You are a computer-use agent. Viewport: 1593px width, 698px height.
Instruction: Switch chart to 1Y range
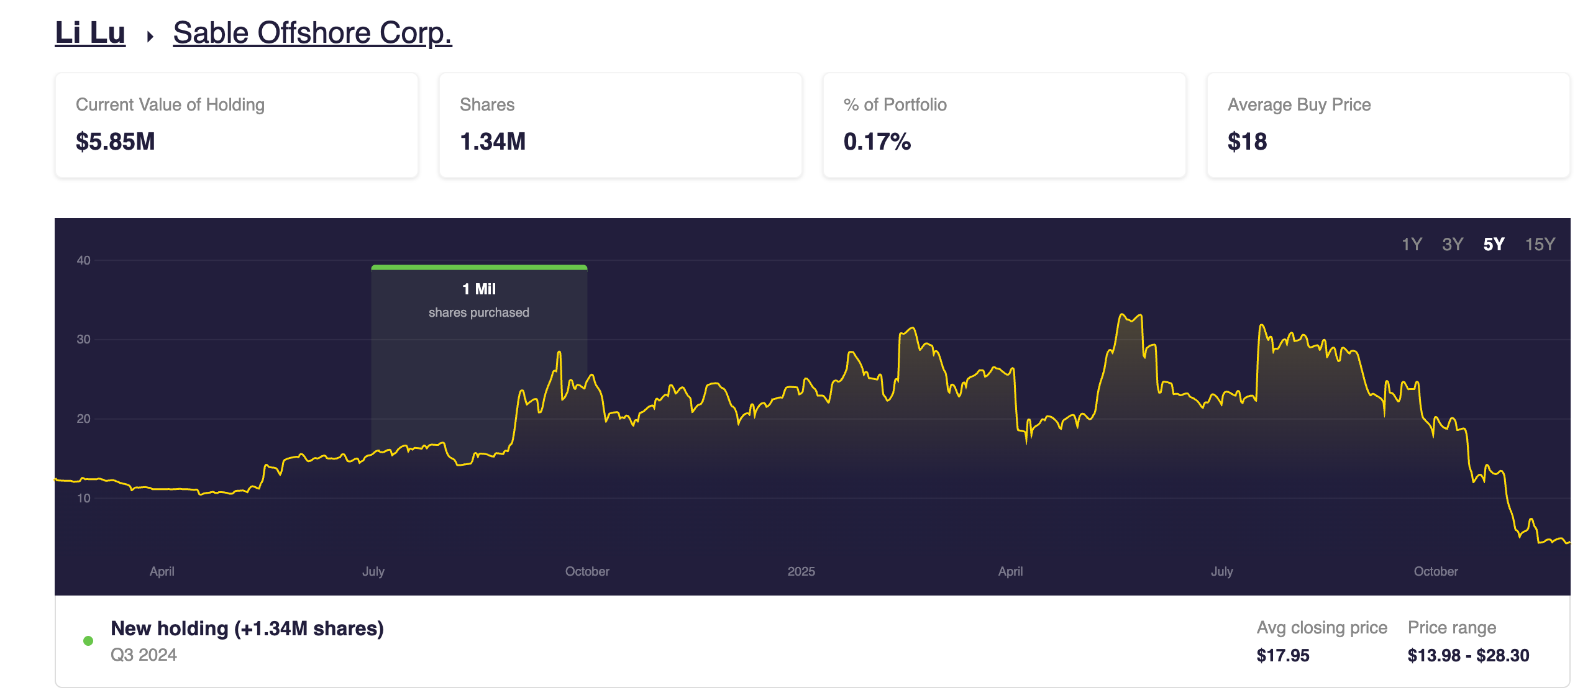pos(1411,244)
